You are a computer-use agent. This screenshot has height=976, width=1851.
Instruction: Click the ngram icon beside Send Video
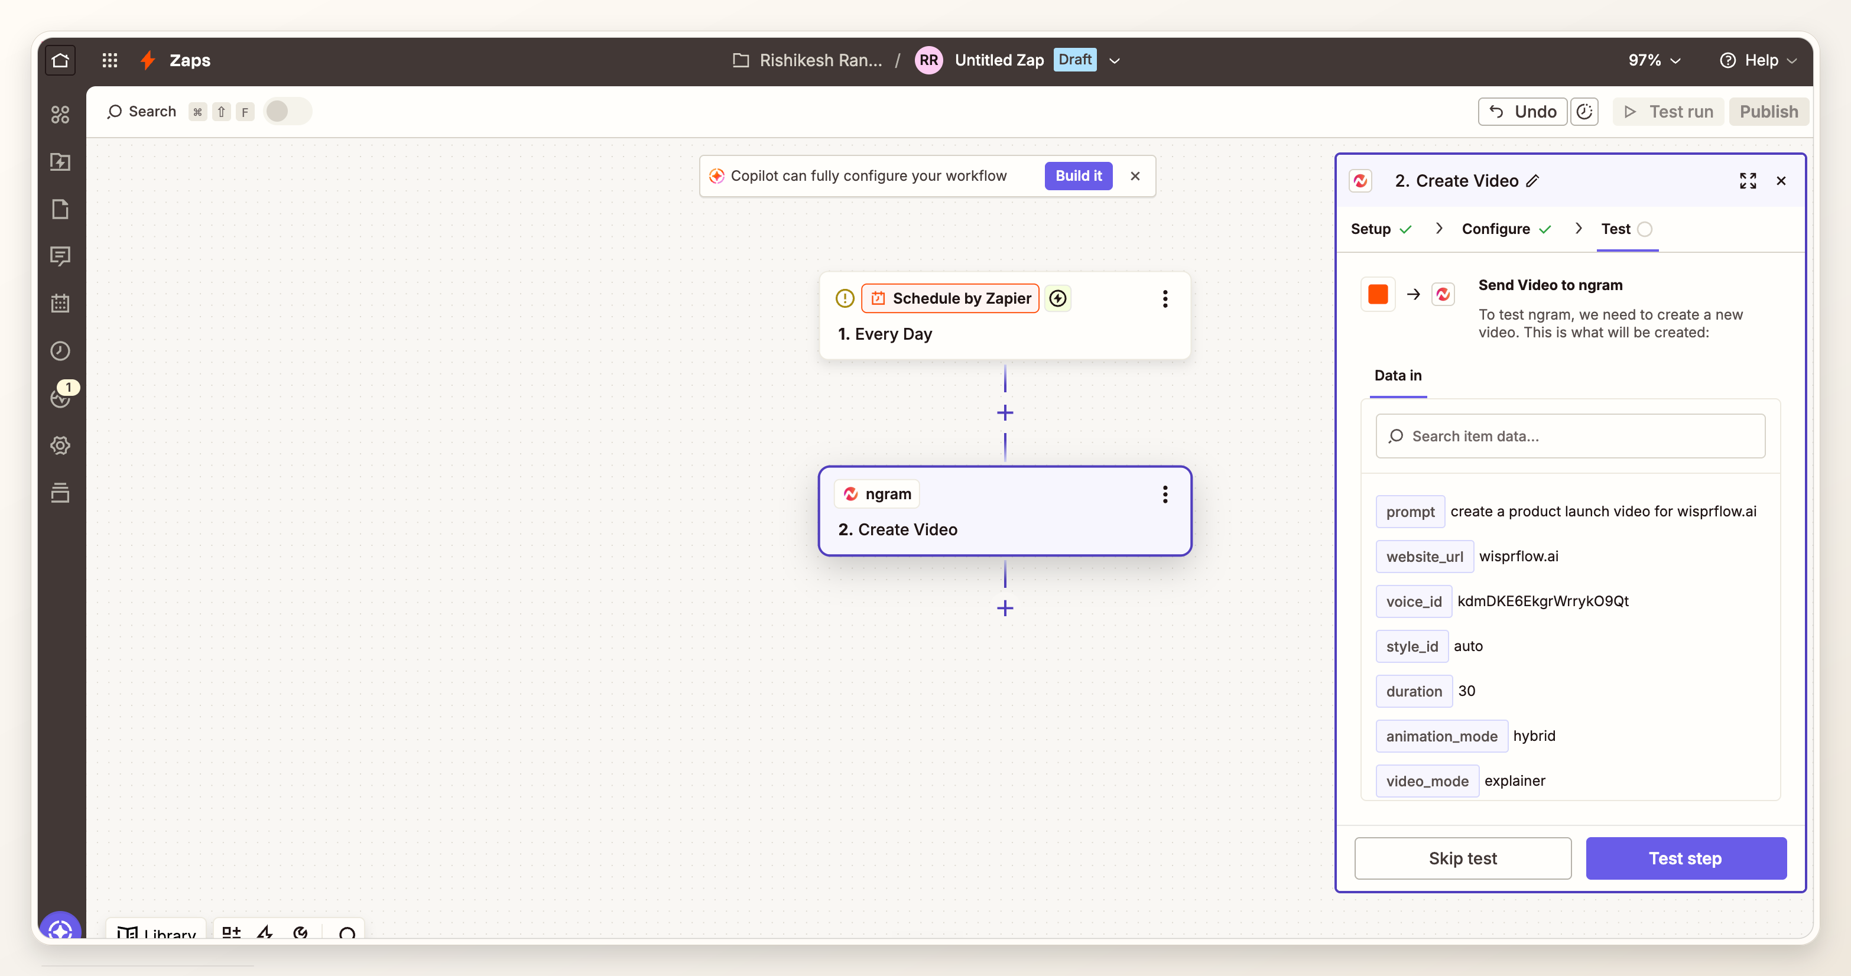coord(1443,294)
